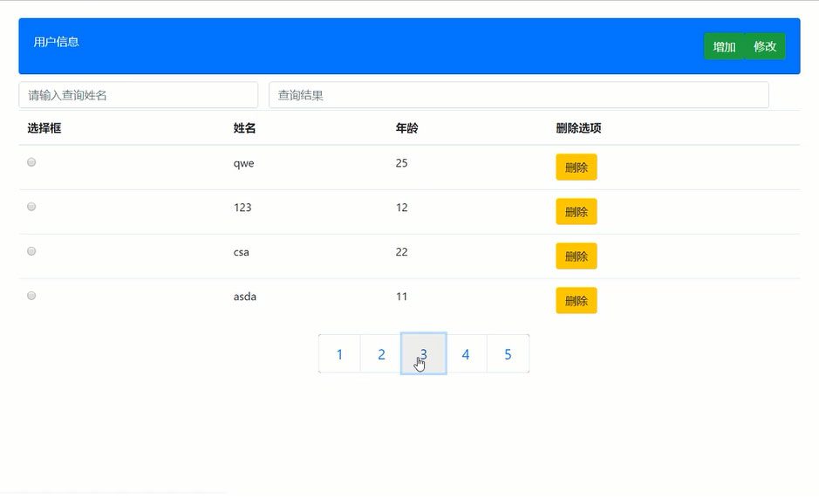Remove the csa entry via 删除
Viewport: 819px width, 499px height.
click(576, 256)
